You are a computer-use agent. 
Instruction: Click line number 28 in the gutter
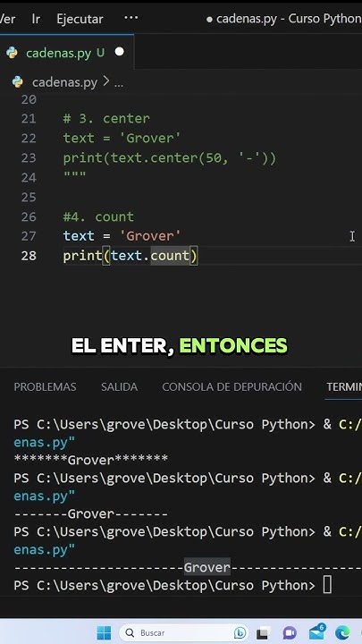point(29,256)
